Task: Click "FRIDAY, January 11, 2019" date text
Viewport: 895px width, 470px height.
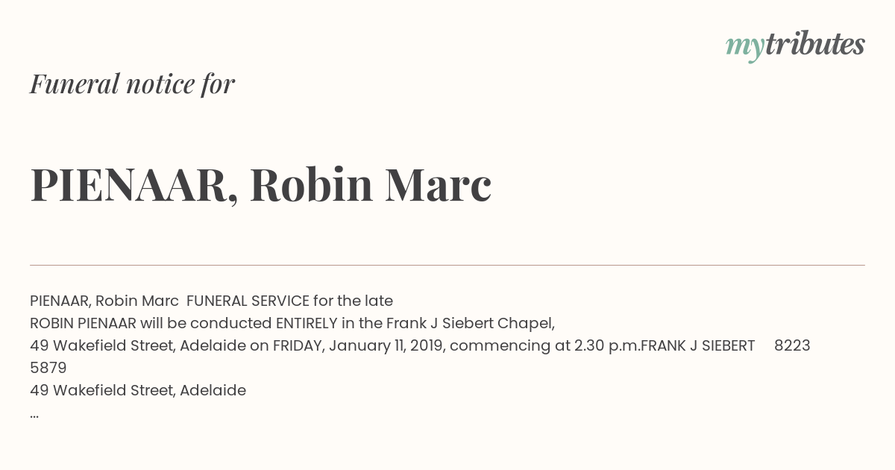Action: 359,345
